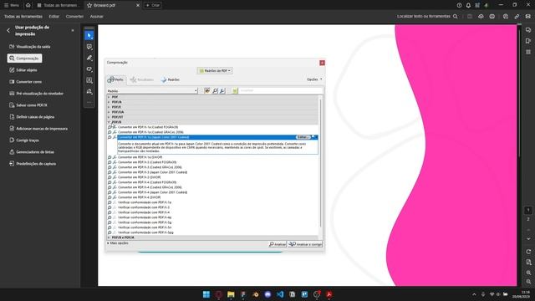Collapse the PDF/X profile group
The image size is (535, 301).
click(x=109, y=122)
